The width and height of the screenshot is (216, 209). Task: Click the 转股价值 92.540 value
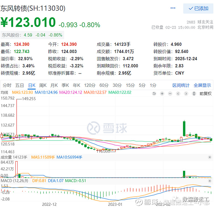(181, 51)
